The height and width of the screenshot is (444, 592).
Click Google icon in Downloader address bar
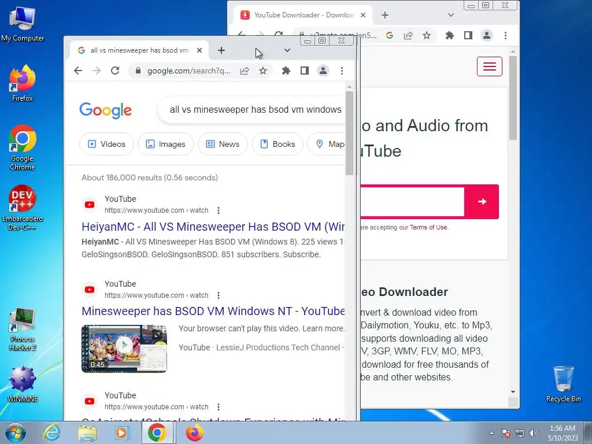coord(390,35)
